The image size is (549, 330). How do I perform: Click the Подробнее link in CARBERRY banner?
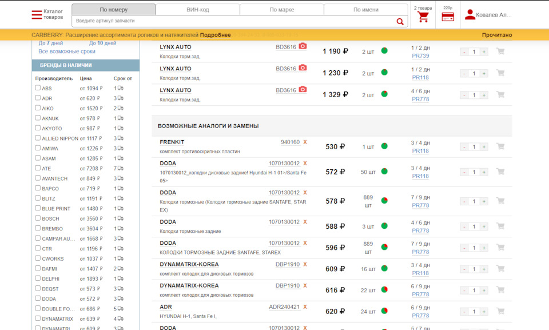216,35
